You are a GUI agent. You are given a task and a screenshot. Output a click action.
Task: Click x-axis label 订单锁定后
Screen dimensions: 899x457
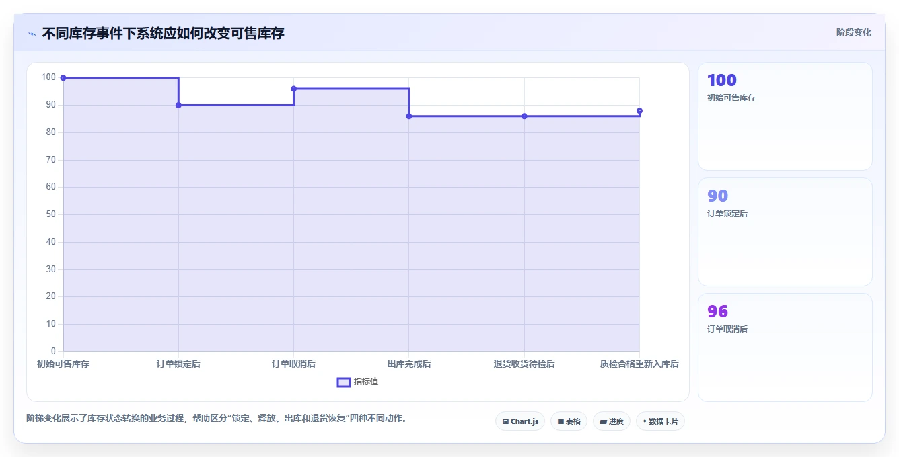(x=178, y=364)
